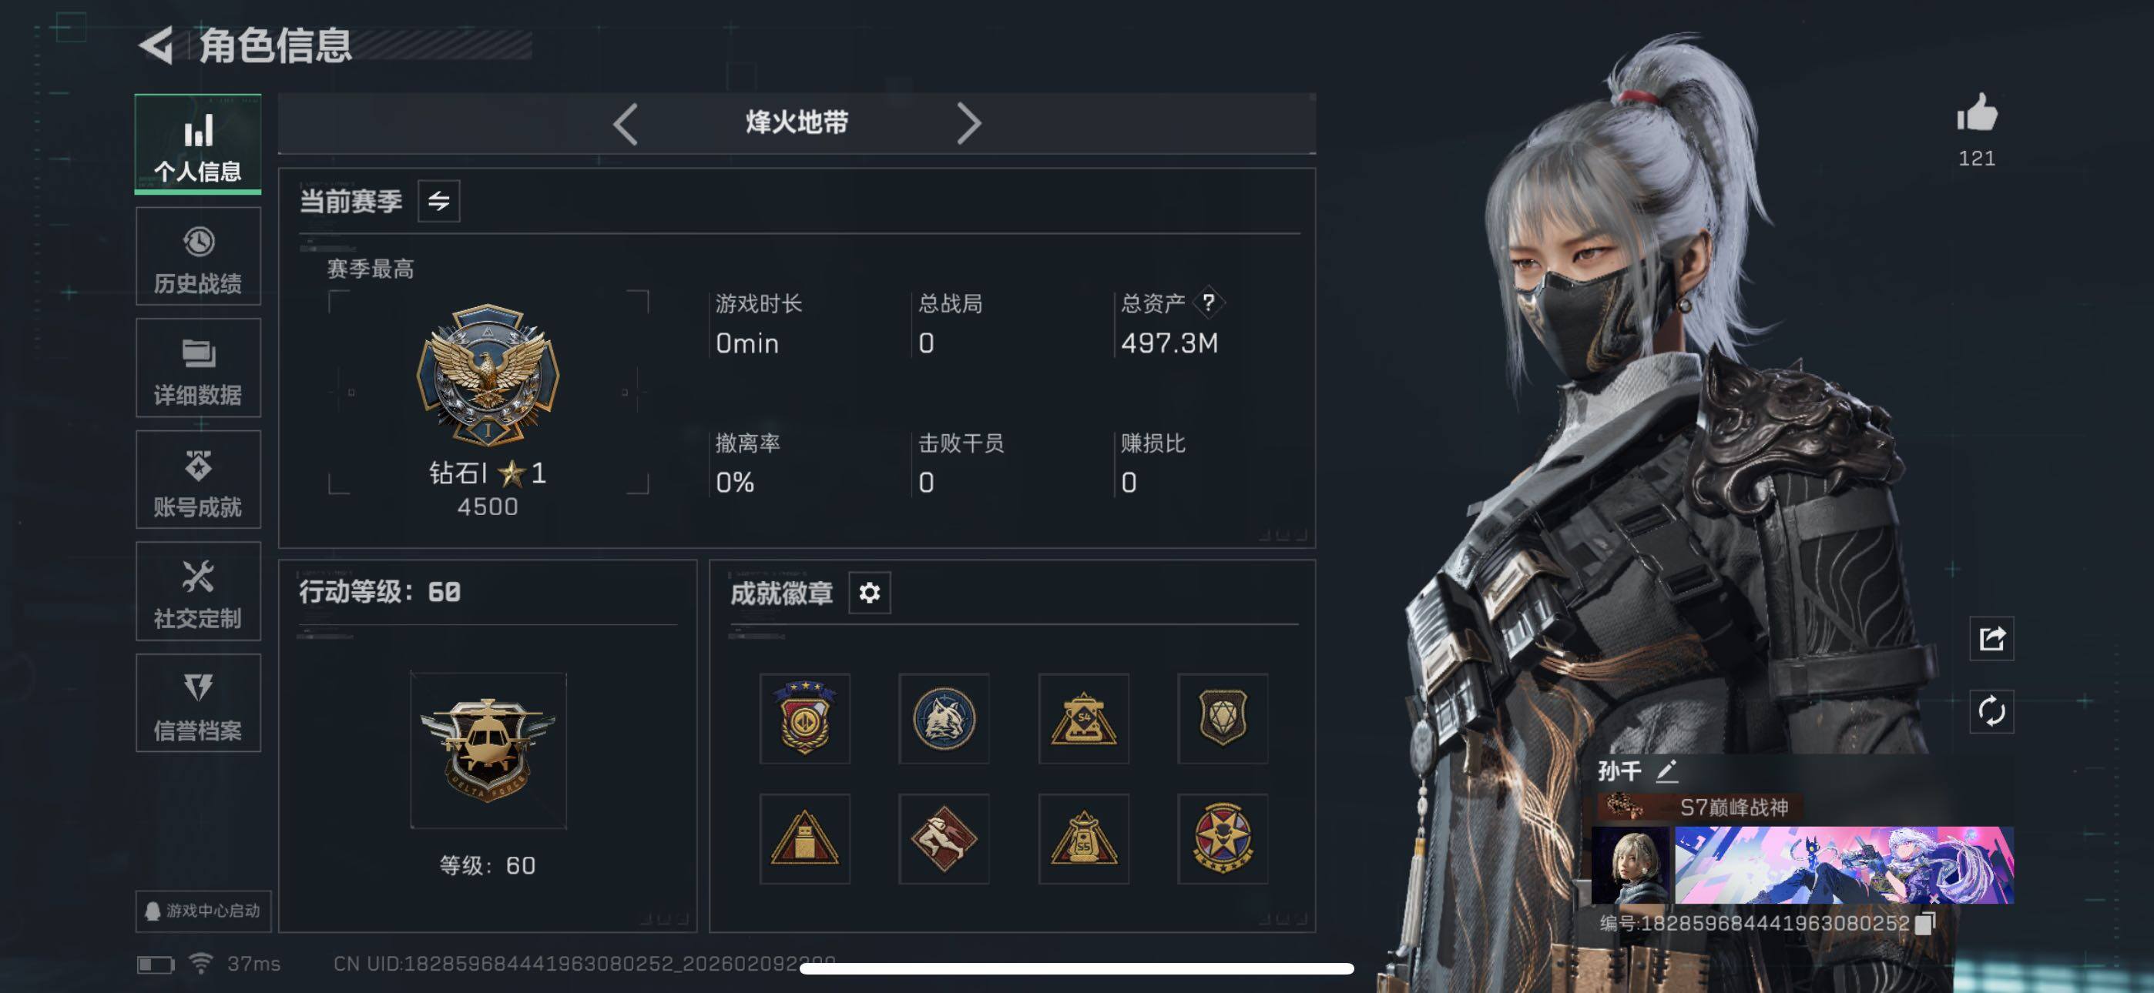Viewport: 2154px width, 993px height.
Task: Toggle 当前赛季 season switch button
Action: pyautogui.click(x=438, y=201)
